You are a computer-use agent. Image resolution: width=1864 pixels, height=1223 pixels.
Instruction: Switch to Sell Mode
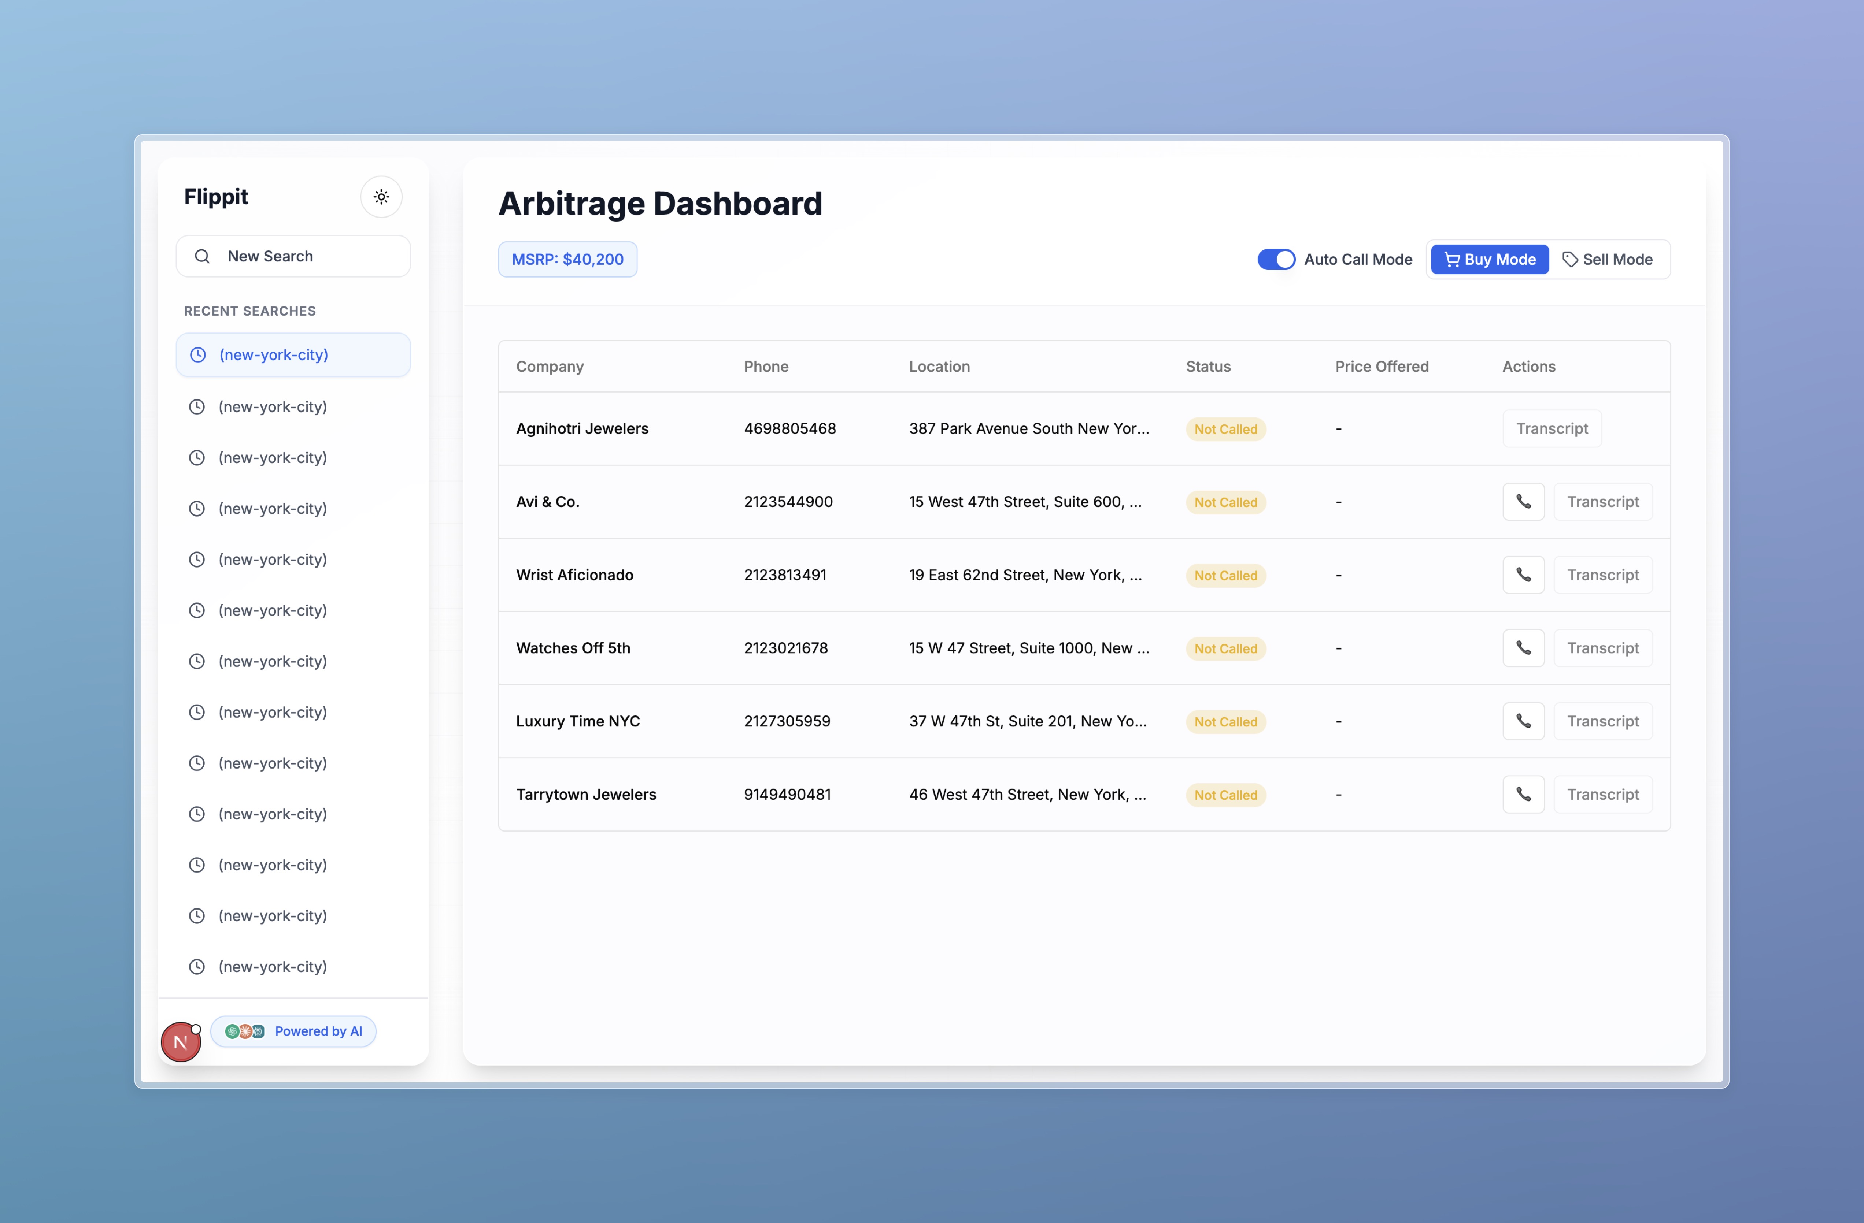click(x=1607, y=259)
